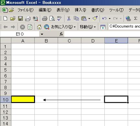
Task: Open the 編集(E) menu
Action: pos(45,10)
